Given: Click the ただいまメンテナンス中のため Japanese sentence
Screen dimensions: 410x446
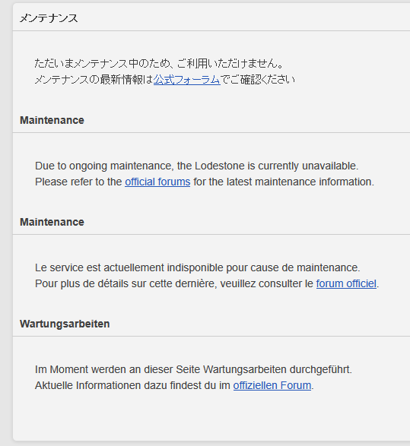Looking at the screenshot, I should pyautogui.click(x=159, y=63).
